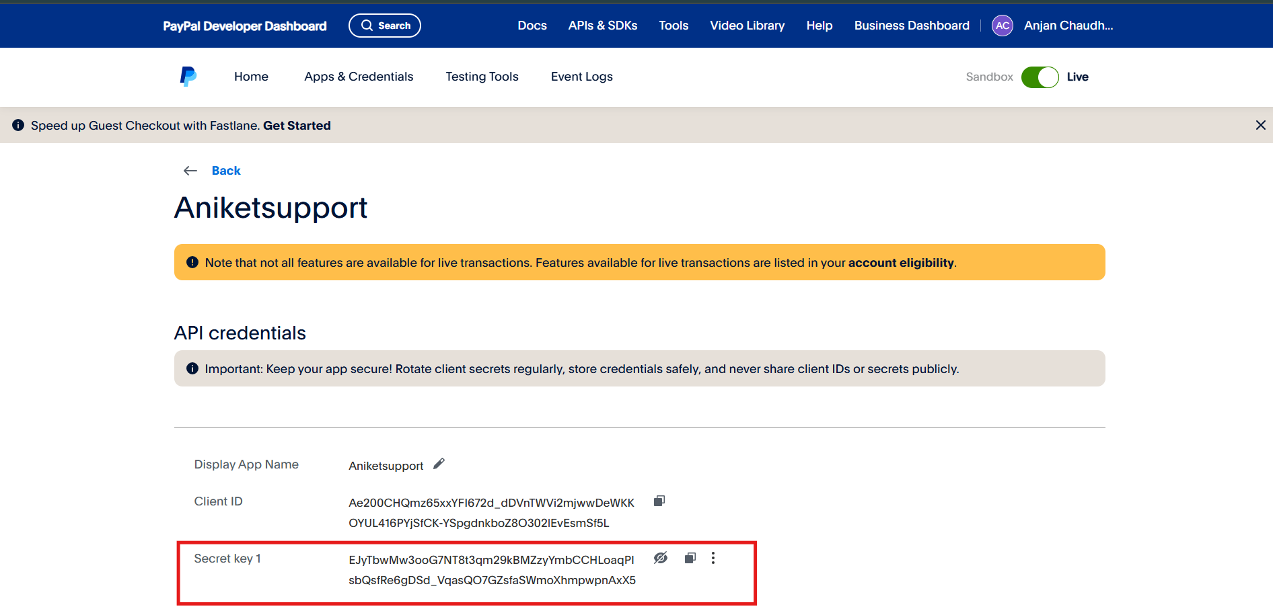Open the Anjan Chaudh... account menu
This screenshot has width=1273, height=613.
tap(1068, 26)
